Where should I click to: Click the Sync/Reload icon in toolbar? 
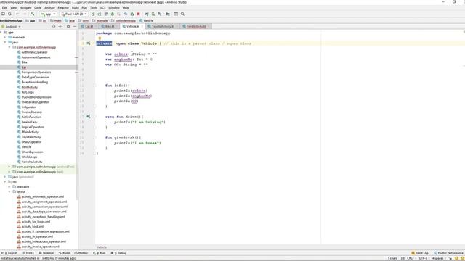pyautogui.click(x=9, y=14)
